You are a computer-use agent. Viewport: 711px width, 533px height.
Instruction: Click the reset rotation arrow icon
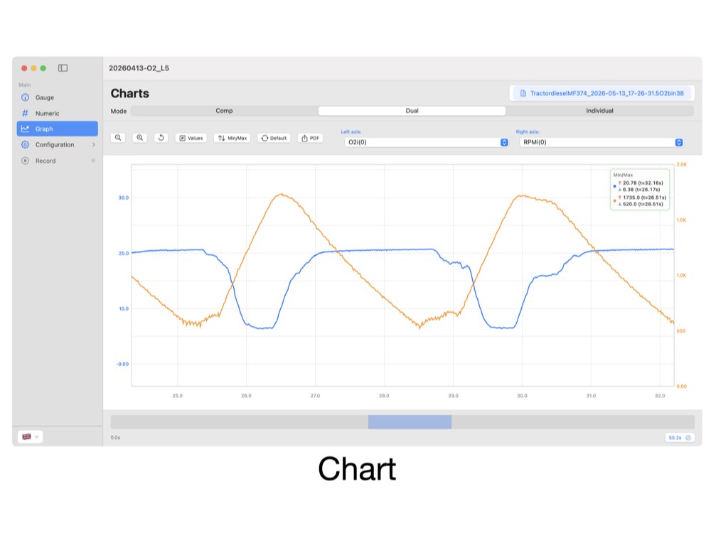161,138
